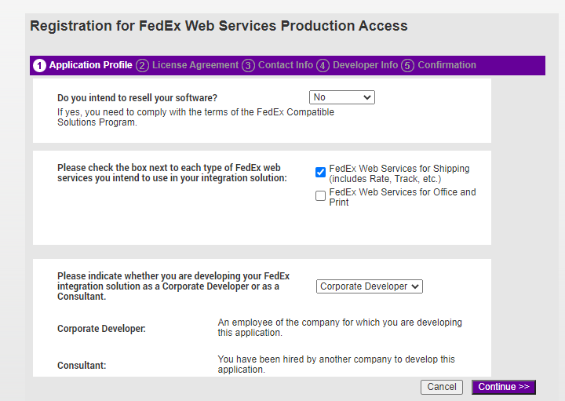Click the Shipping services checkbox label text
Screen dimensions: 565x401
[x=399, y=173]
